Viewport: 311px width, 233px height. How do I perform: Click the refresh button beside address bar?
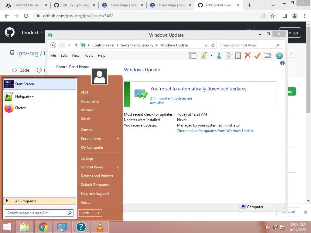213,45
